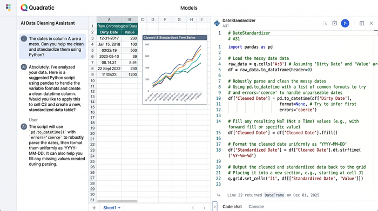Toggle the code editor panel layout
The width and height of the screenshot is (378, 211).
pos(362,23)
